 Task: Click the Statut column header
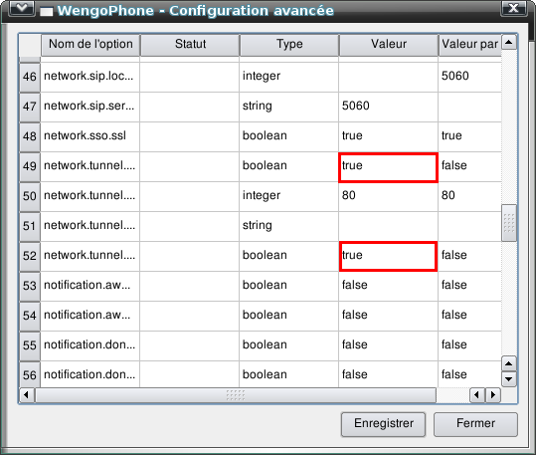(x=190, y=44)
